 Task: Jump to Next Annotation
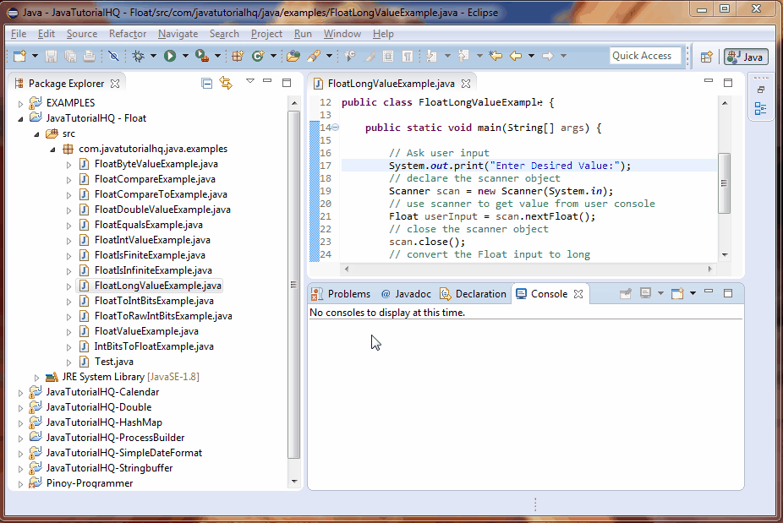point(431,56)
